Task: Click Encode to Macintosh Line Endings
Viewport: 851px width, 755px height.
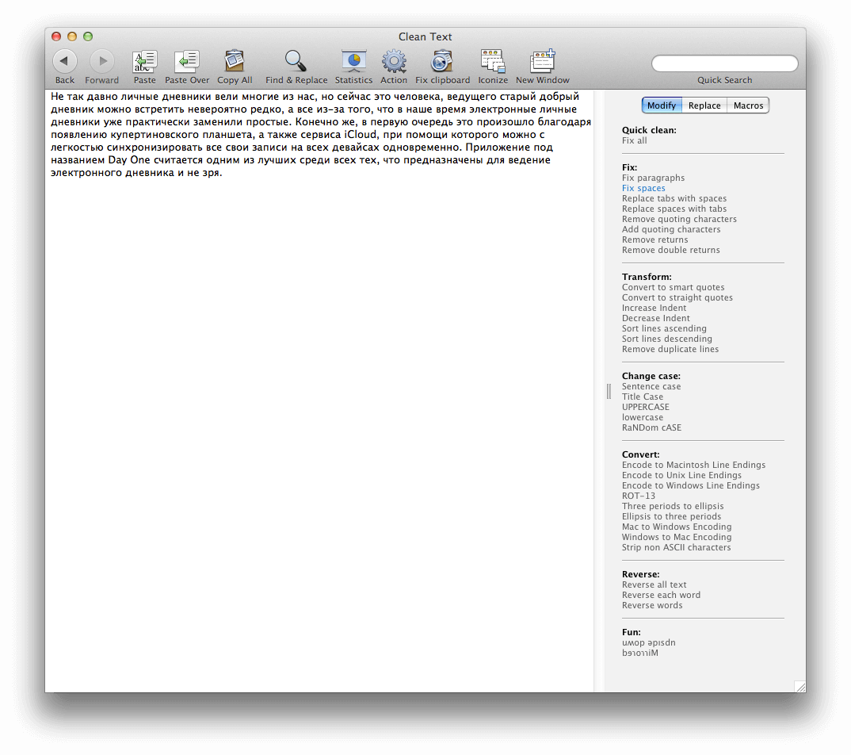Action: pyautogui.click(x=693, y=465)
